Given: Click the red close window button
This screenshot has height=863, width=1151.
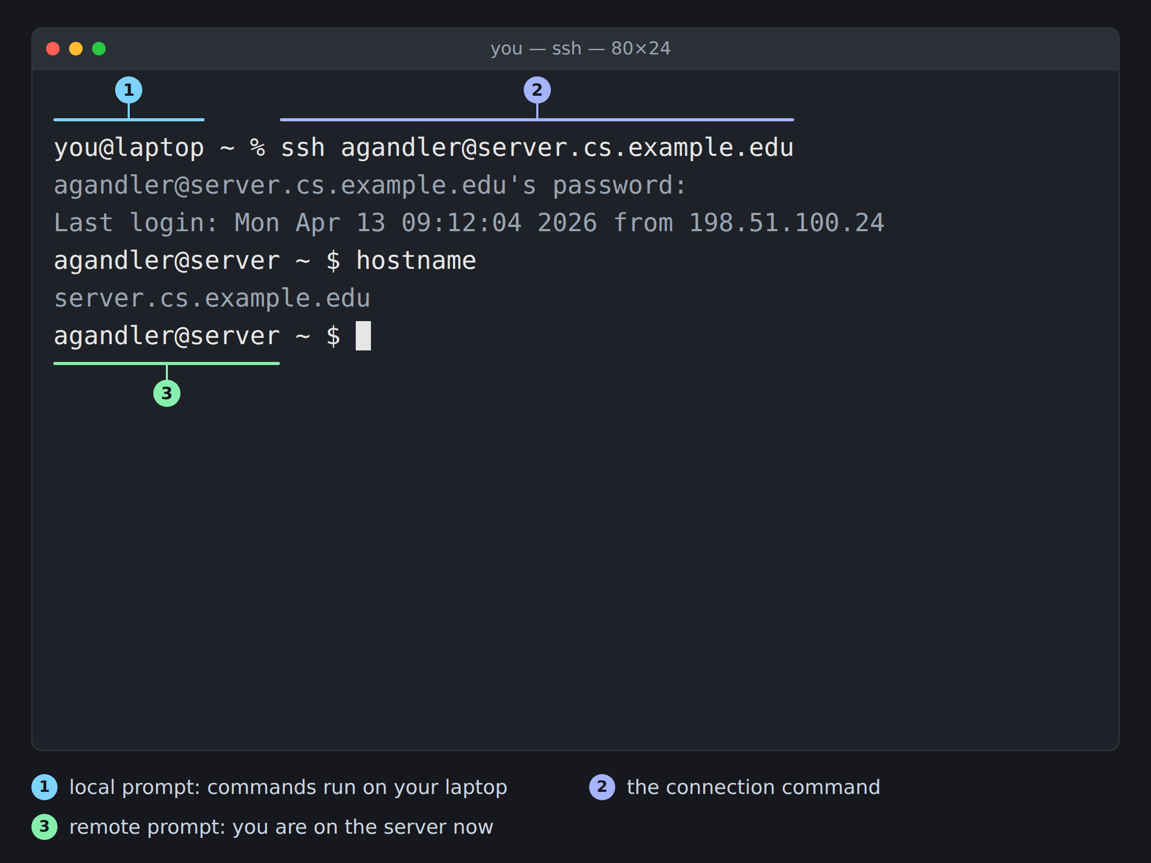Looking at the screenshot, I should (53, 49).
